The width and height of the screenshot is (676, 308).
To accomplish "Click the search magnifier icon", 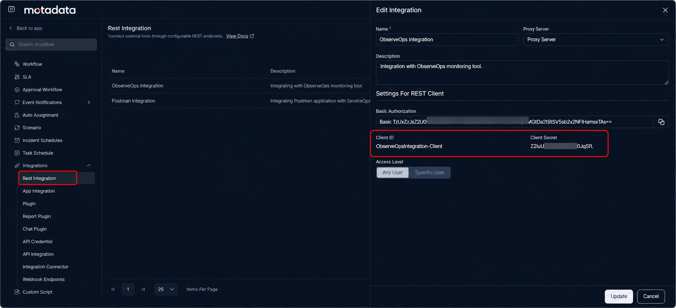I will (12, 44).
